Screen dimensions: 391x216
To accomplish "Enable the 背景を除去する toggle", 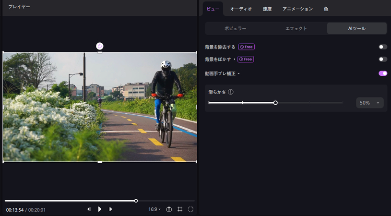I will (382, 47).
